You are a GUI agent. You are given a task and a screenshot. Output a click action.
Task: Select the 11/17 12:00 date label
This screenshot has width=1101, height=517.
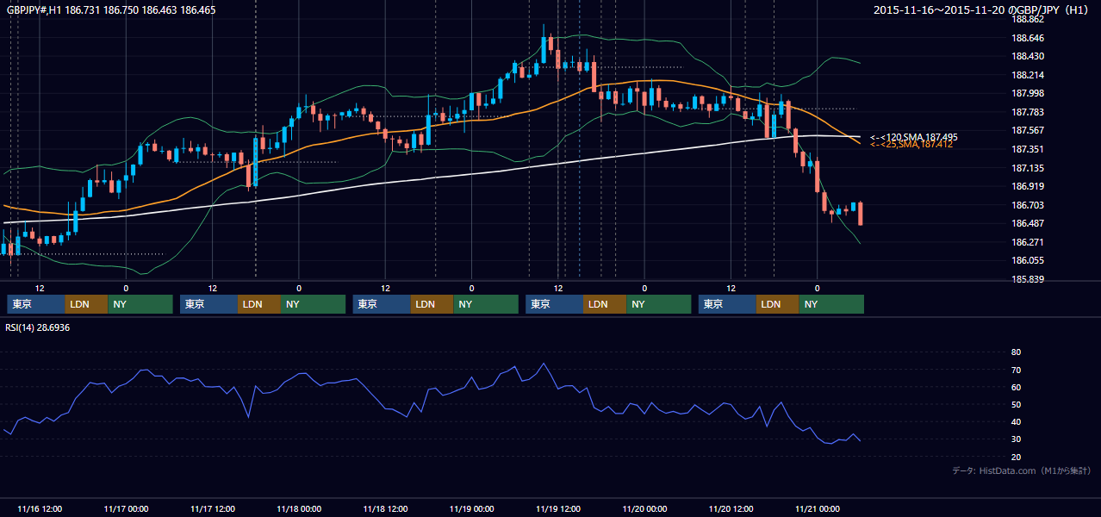tap(213, 509)
